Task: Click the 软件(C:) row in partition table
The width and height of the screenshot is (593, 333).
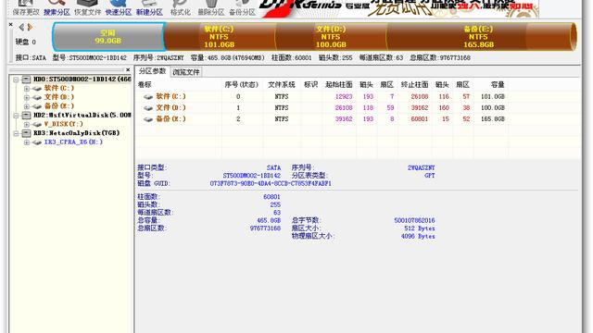Action: point(322,96)
